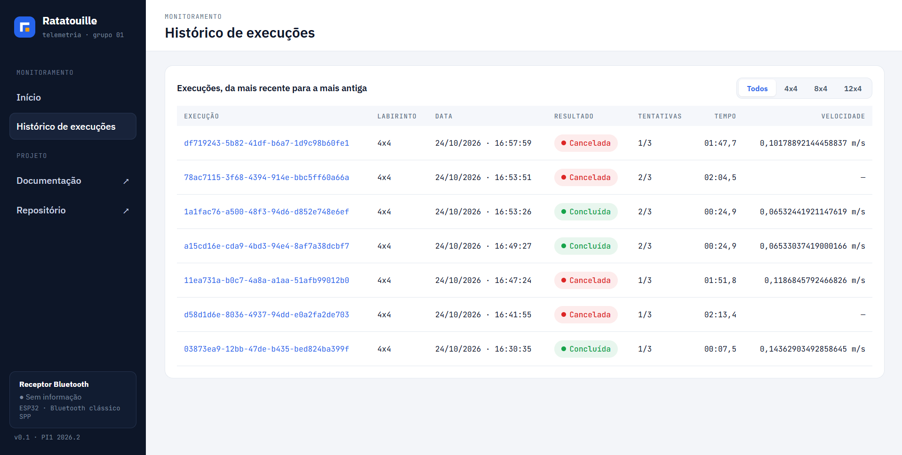Open execution d58d1d6e-8036-4937-94dd-e0a2fa2de703

point(266,314)
